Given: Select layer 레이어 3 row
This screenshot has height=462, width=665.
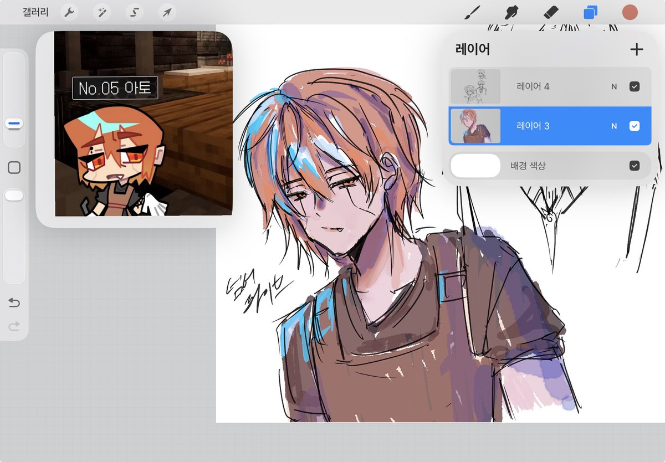Looking at the screenshot, I should [550, 126].
